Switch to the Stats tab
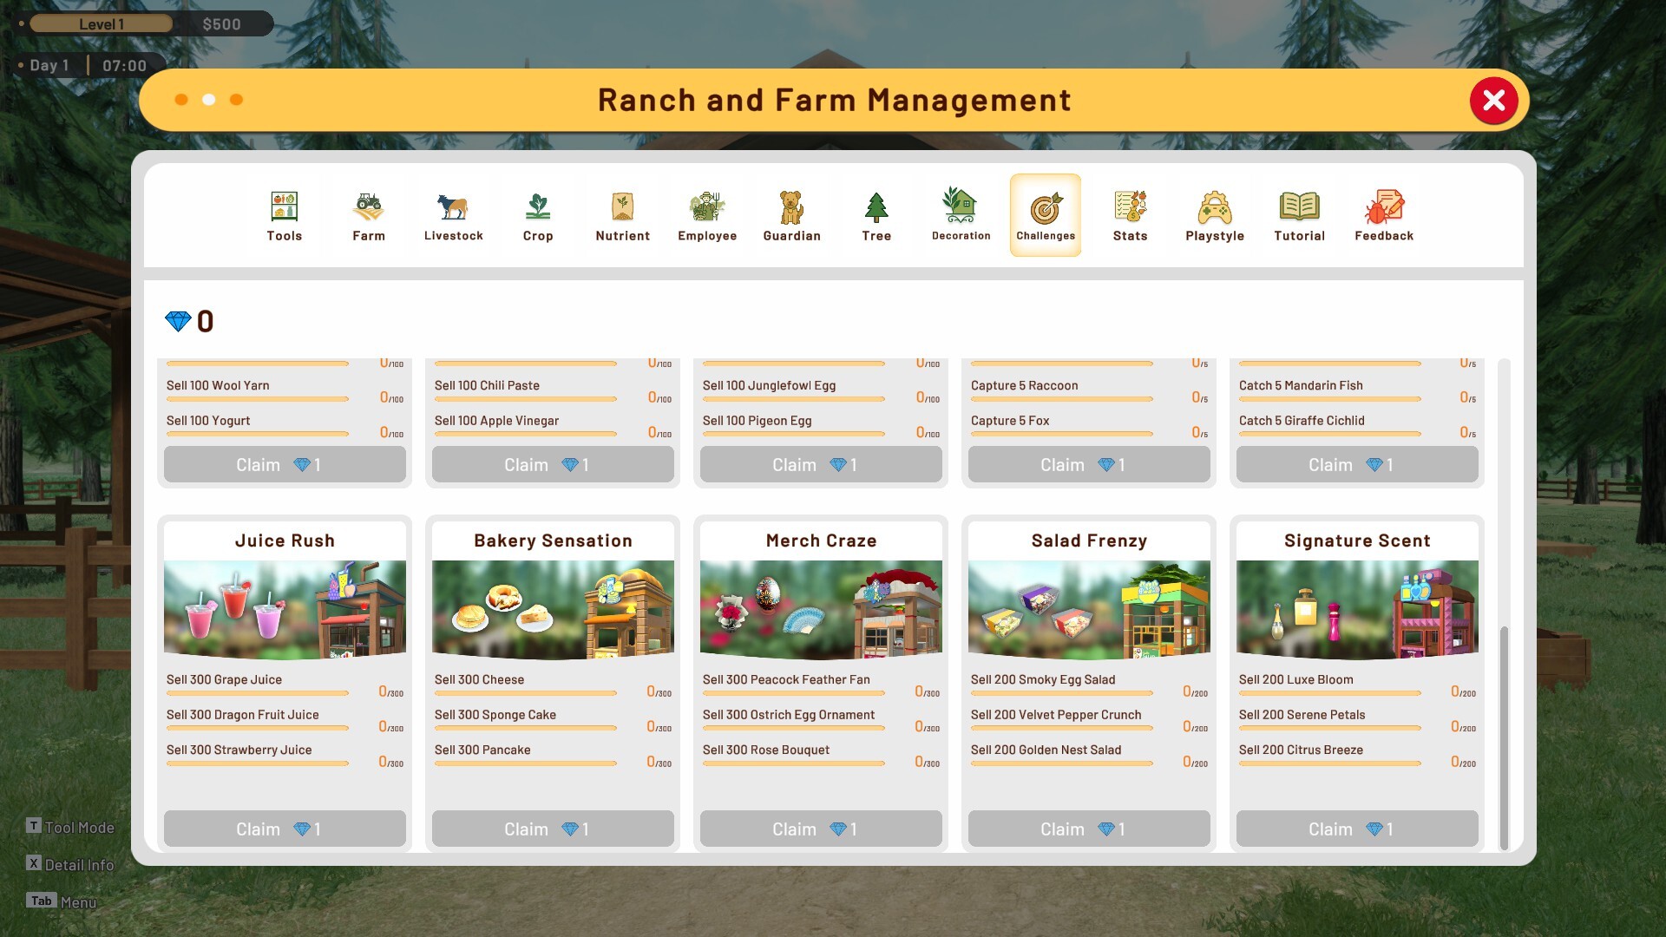Image resolution: width=1666 pixels, height=937 pixels. click(x=1130, y=215)
